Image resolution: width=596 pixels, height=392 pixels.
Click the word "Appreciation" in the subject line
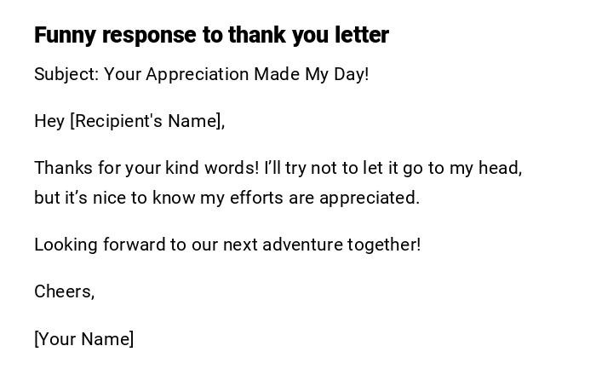pyautogui.click(x=198, y=74)
